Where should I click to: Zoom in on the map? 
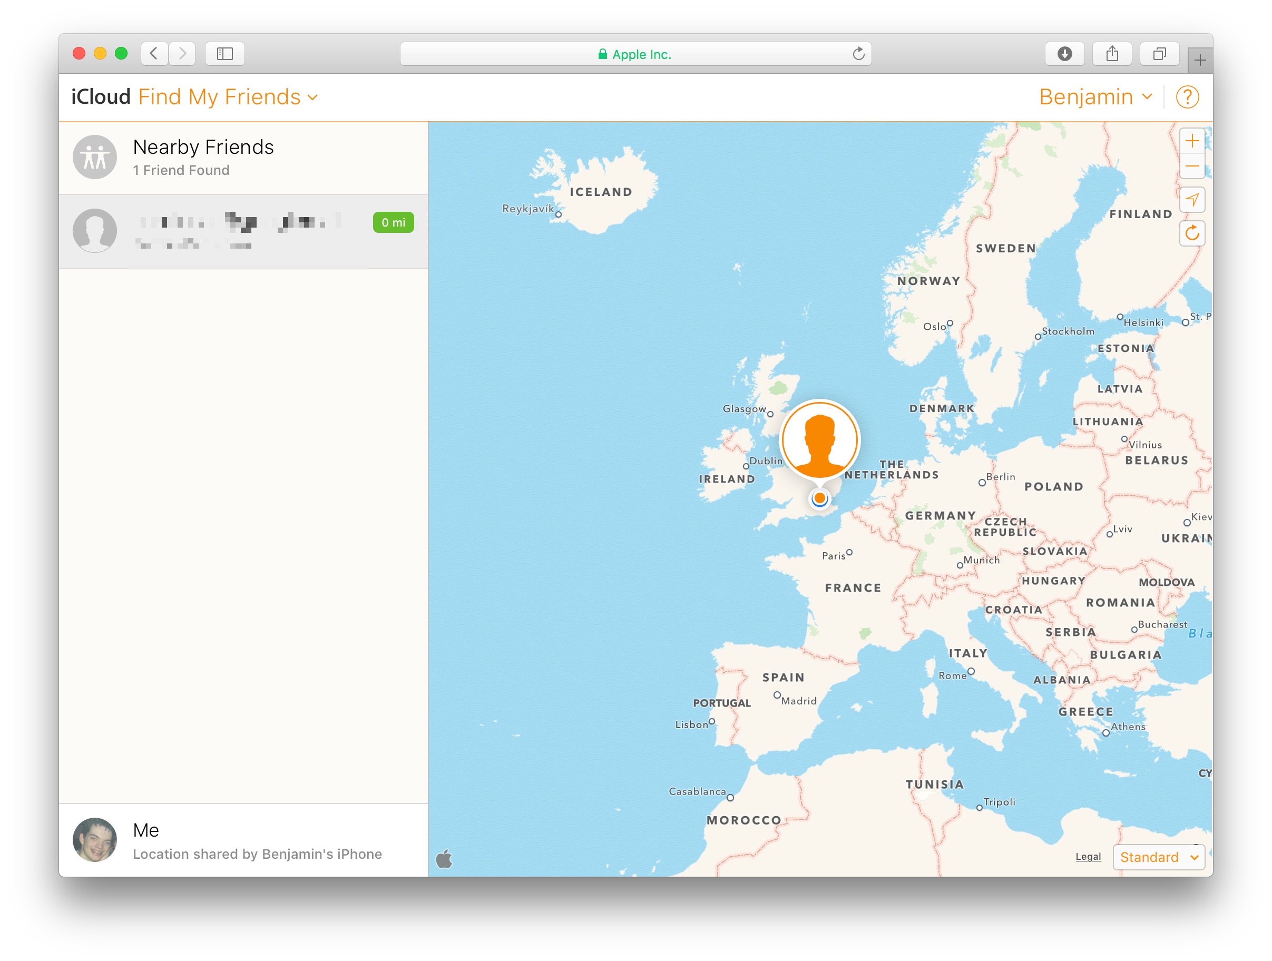click(1192, 140)
